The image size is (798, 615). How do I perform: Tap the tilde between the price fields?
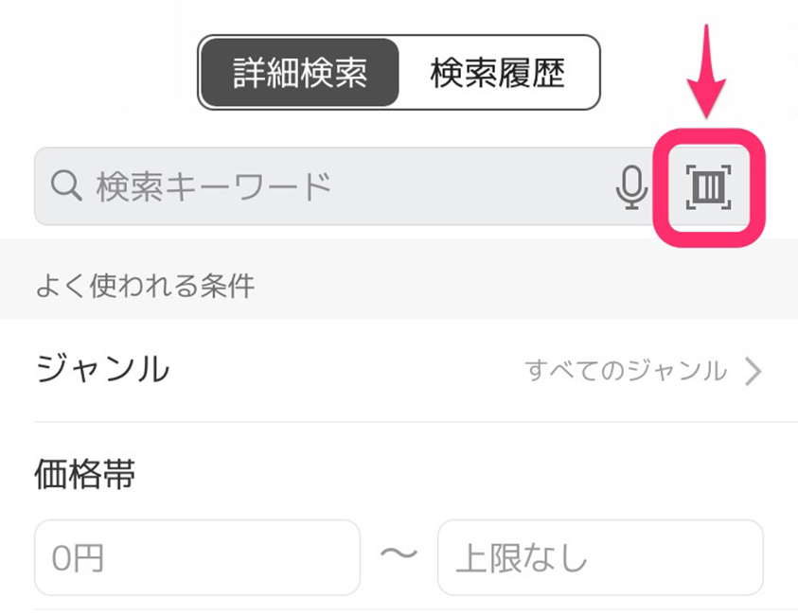pos(399,553)
